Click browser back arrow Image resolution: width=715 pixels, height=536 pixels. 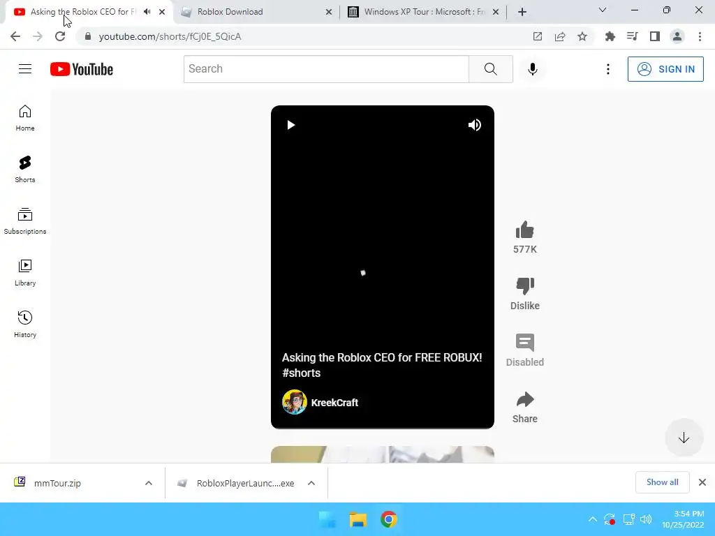tap(15, 36)
